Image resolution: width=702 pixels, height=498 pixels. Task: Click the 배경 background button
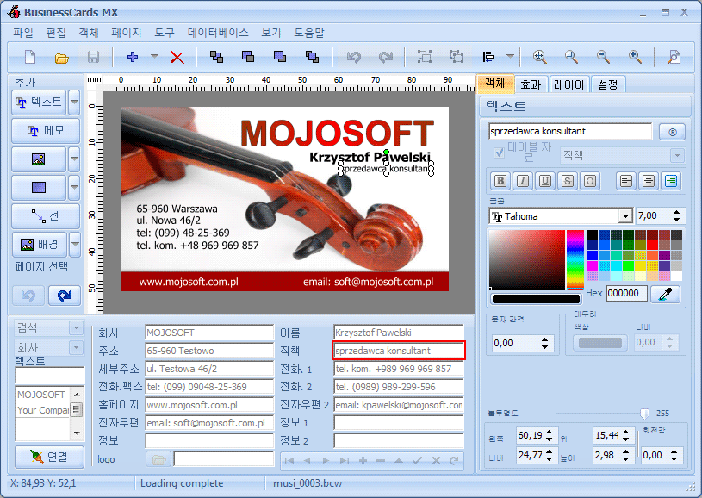point(40,244)
